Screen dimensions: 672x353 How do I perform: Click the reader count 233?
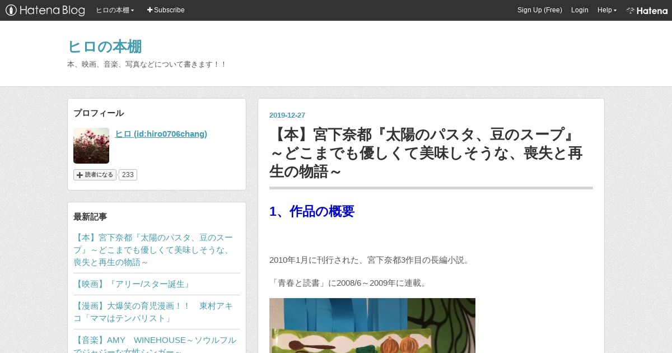tap(128, 175)
